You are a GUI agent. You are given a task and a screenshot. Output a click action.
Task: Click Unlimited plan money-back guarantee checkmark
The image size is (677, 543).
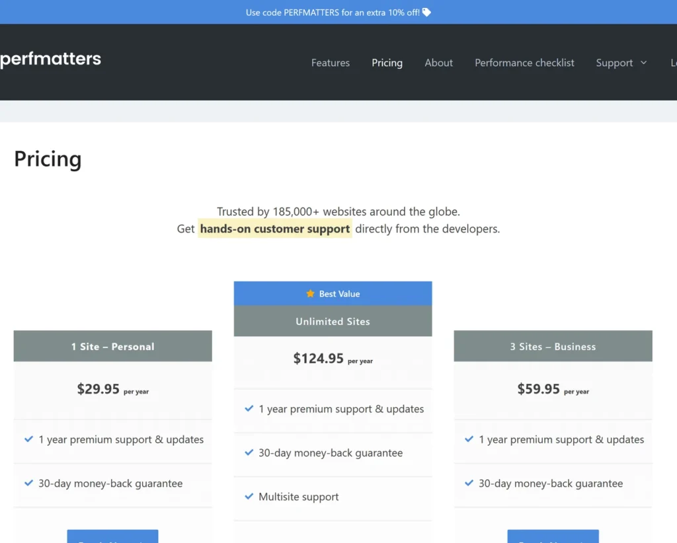click(x=249, y=452)
